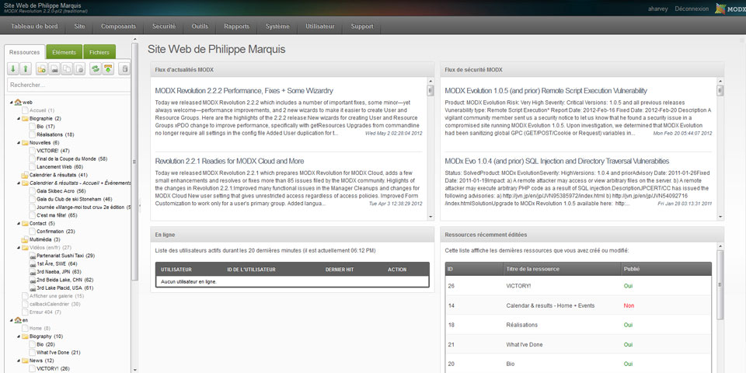Select What I've Done (21) in tree

coord(58,353)
